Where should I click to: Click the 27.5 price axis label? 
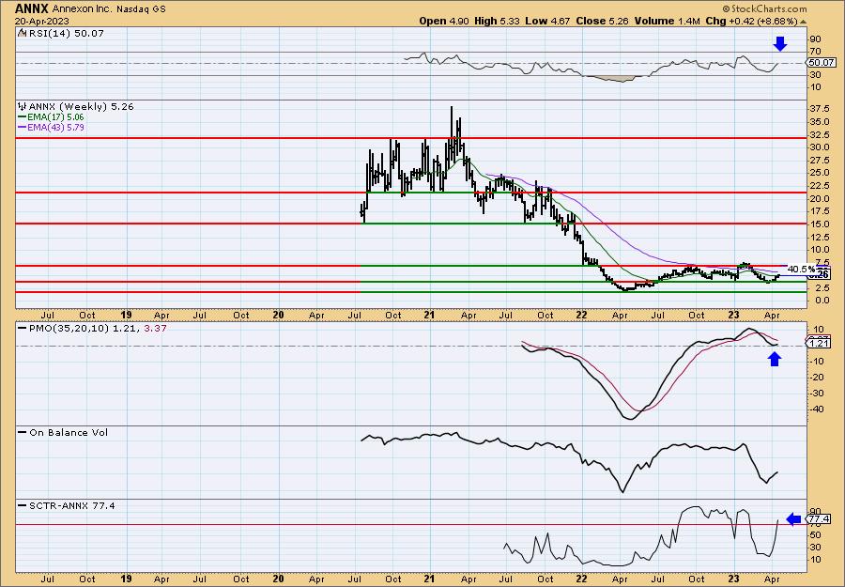click(x=821, y=160)
